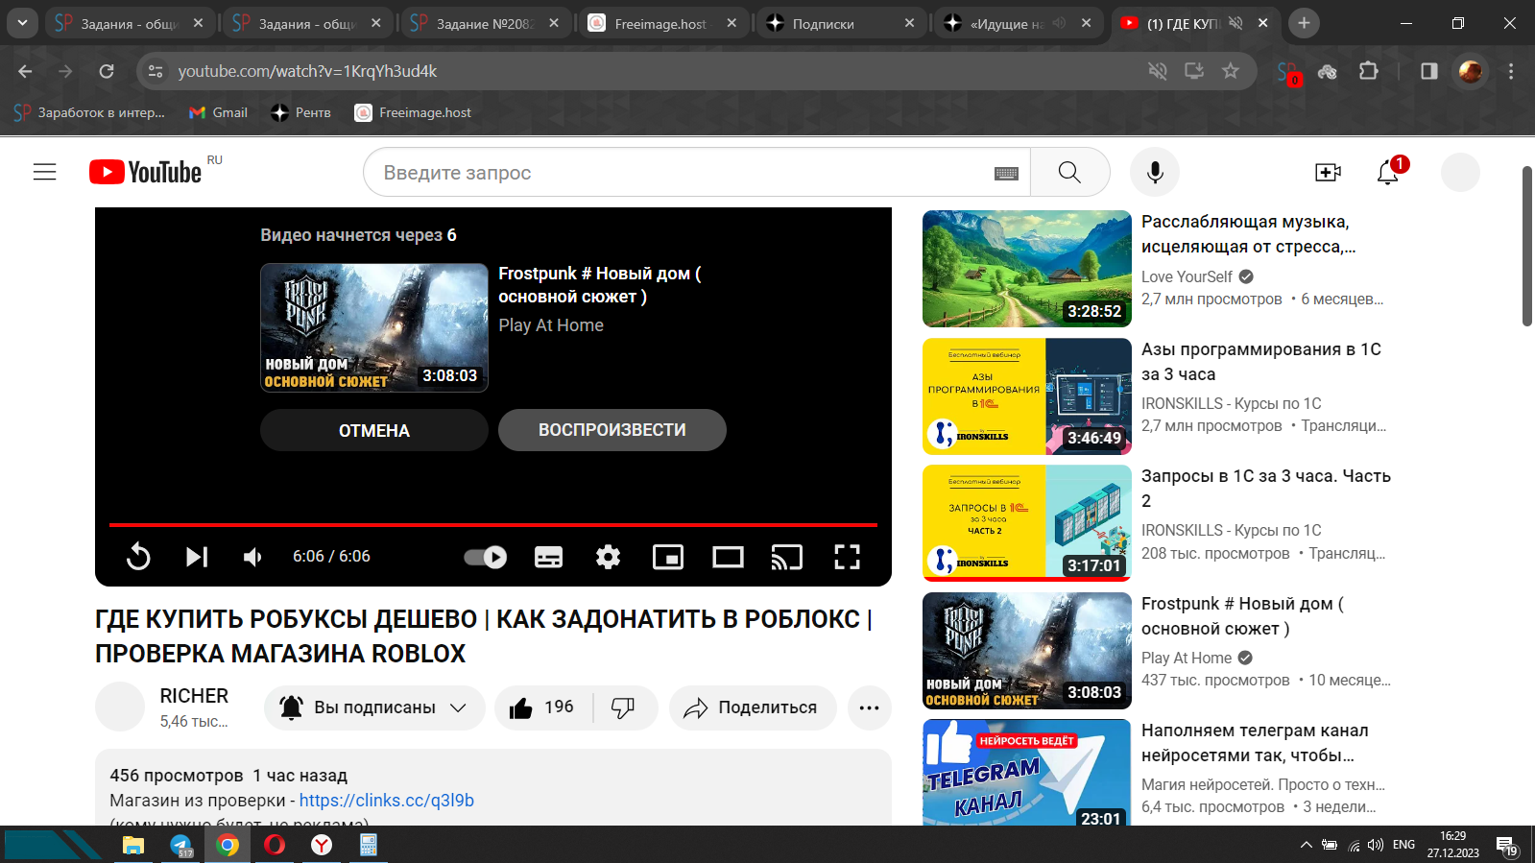Image resolution: width=1535 pixels, height=863 pixels.
Task: Toggle subtitles in the player
Action: [548, 557]
